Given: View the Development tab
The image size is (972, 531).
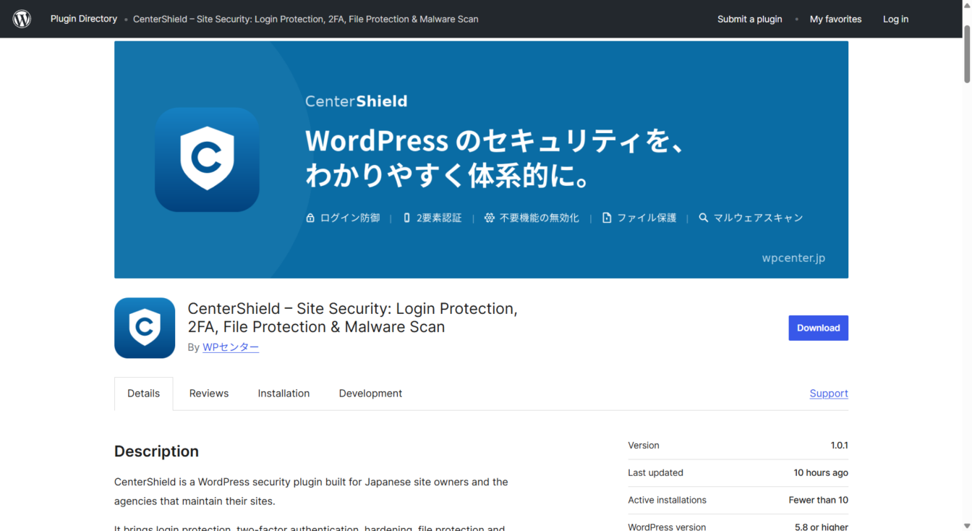Looking at the screenshot, I should tap(370, 394).
